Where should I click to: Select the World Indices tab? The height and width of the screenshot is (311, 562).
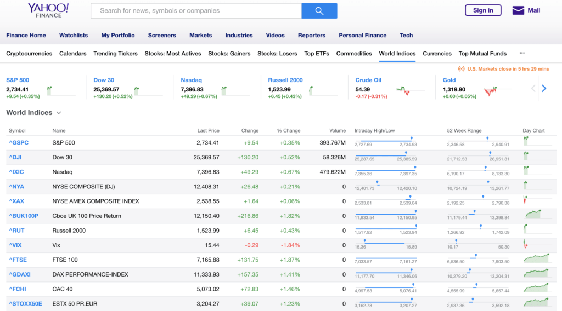click(x=397, y=54)
